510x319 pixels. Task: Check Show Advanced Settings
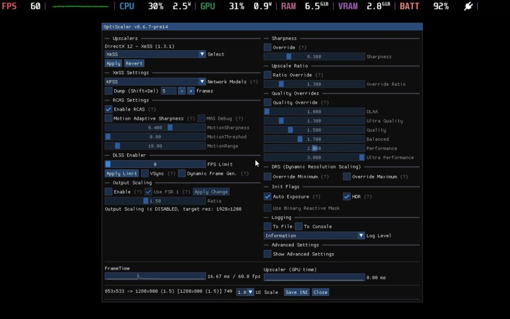coord(268,254)
